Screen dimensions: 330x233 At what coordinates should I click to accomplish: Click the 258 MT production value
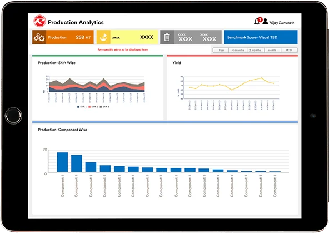pos(83,37)
